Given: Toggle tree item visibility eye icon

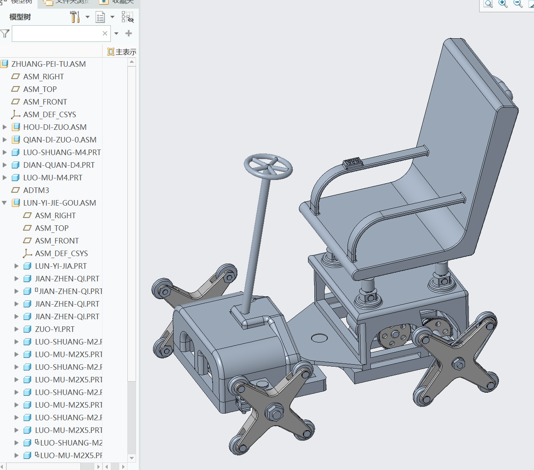Looking at the screenshot, I should pyautogui.click(x=127, y=17).
